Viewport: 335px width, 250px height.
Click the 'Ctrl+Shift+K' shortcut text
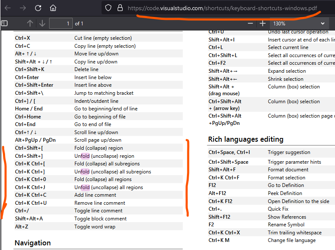point(30,69)
